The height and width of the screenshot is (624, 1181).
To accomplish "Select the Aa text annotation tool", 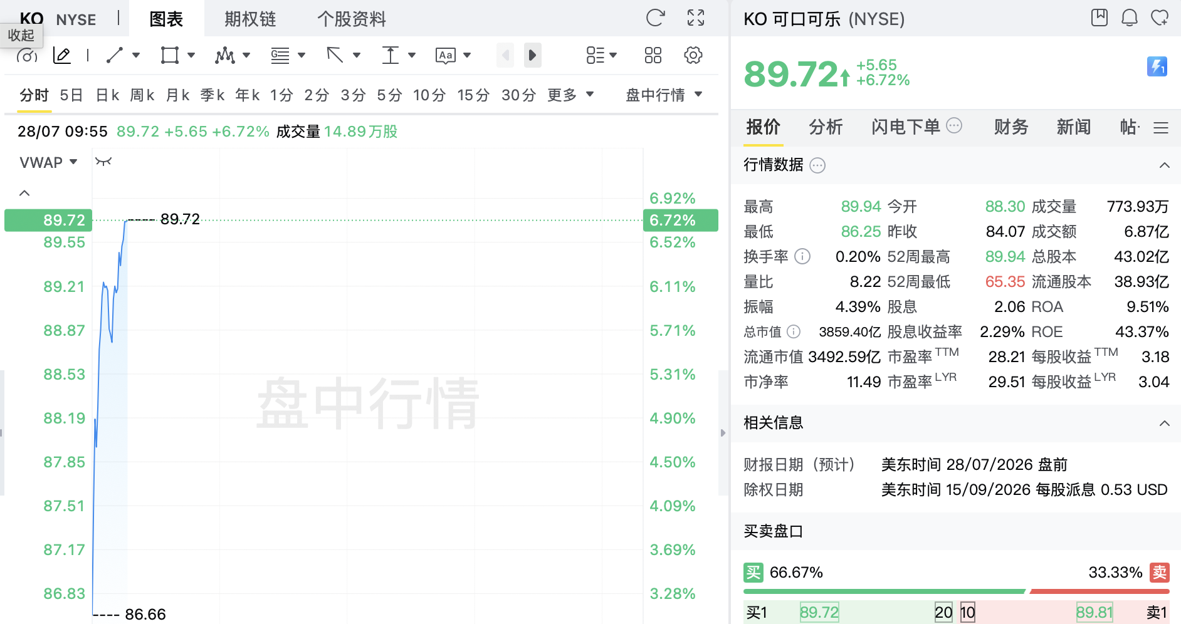I will 445,56.
